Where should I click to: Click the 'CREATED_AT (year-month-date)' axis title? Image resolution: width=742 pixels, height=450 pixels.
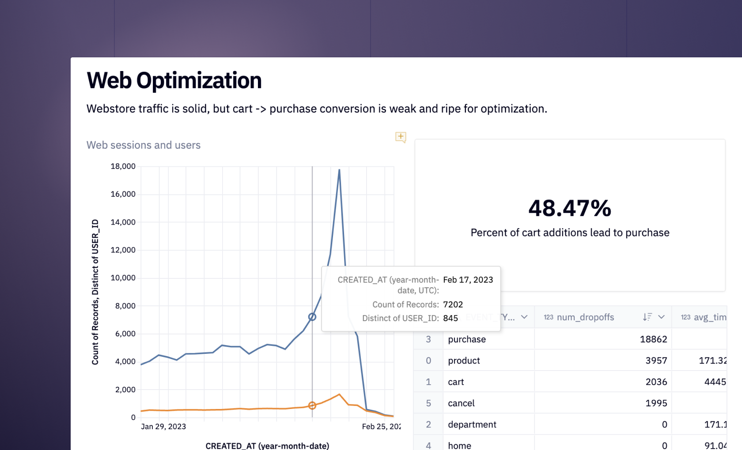tap(267, 446)
